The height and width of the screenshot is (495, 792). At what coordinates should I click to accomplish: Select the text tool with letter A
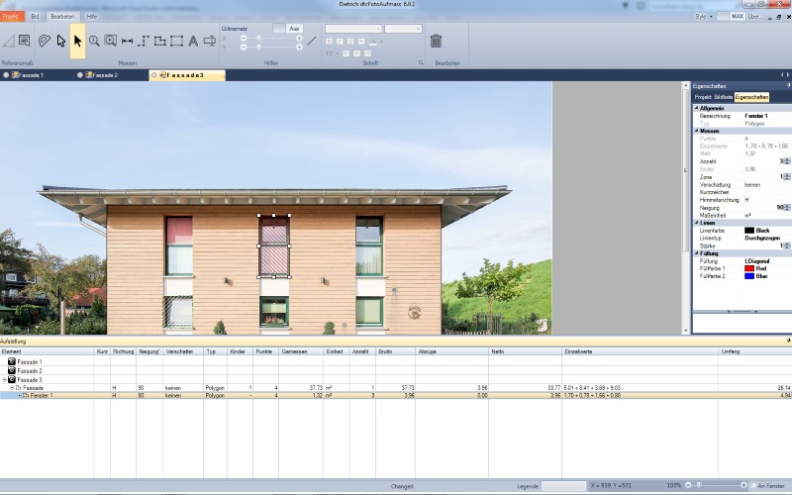[193, 41]
